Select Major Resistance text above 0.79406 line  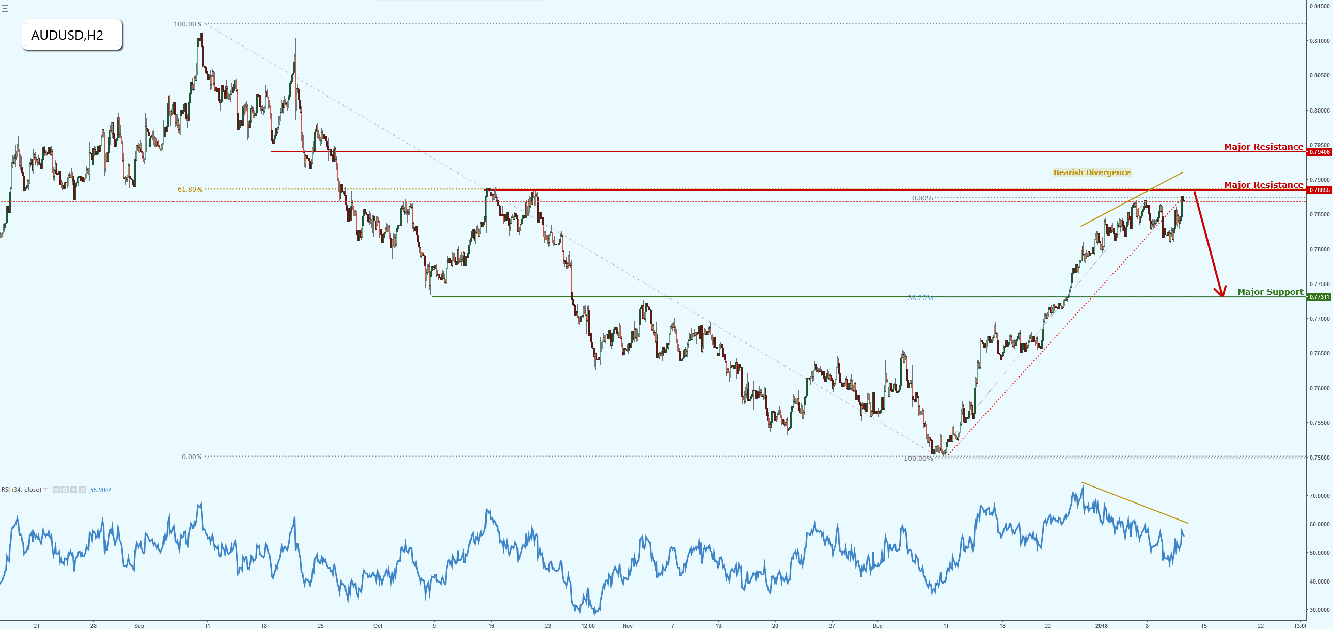click(x=1263, y=147)
